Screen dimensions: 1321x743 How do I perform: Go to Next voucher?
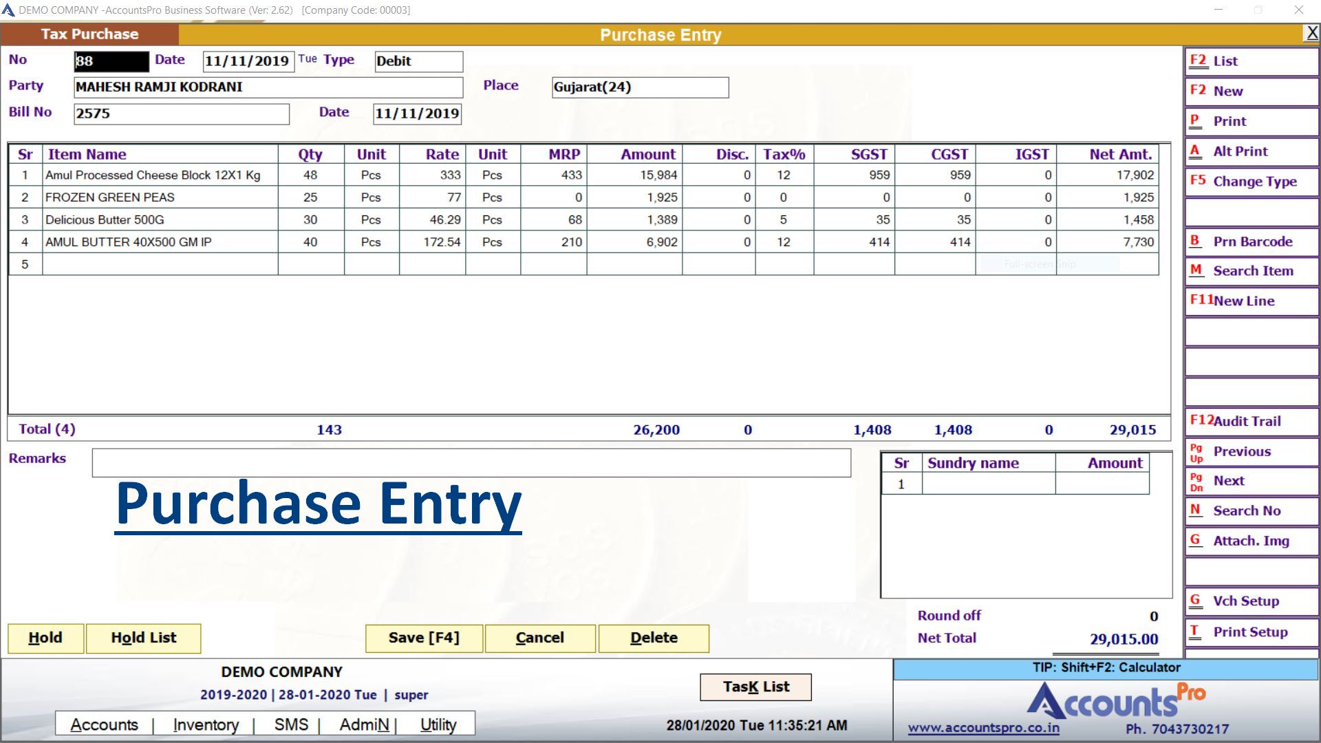coord(1251,482)
